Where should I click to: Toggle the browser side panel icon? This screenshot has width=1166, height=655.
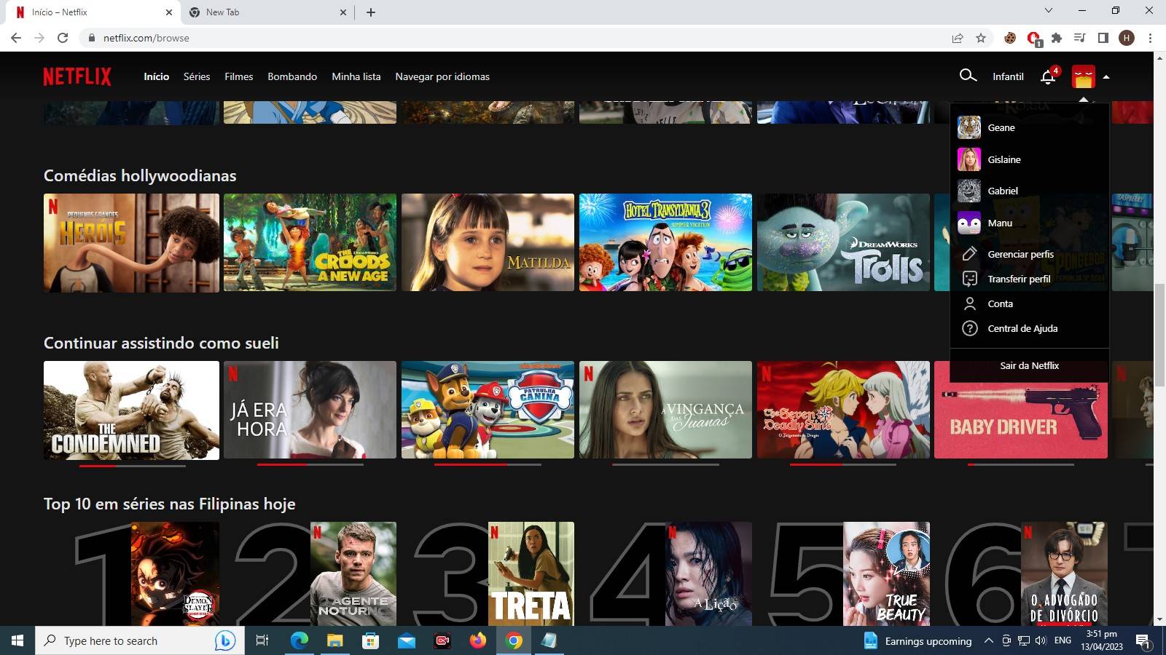coord(1103,38)
